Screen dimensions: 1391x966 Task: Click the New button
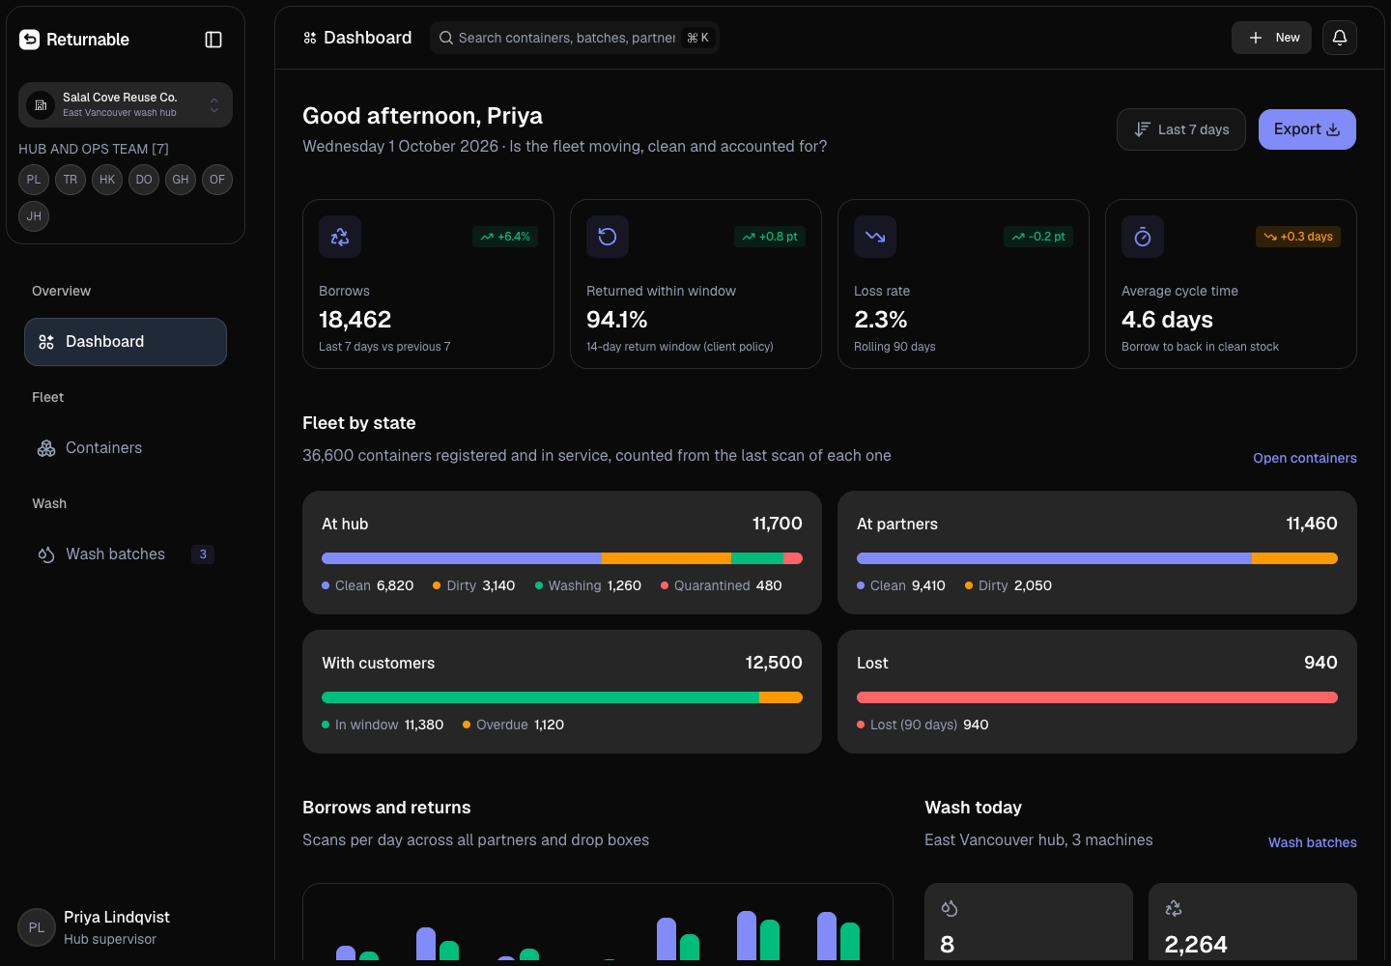click(x=1271, y=38)
